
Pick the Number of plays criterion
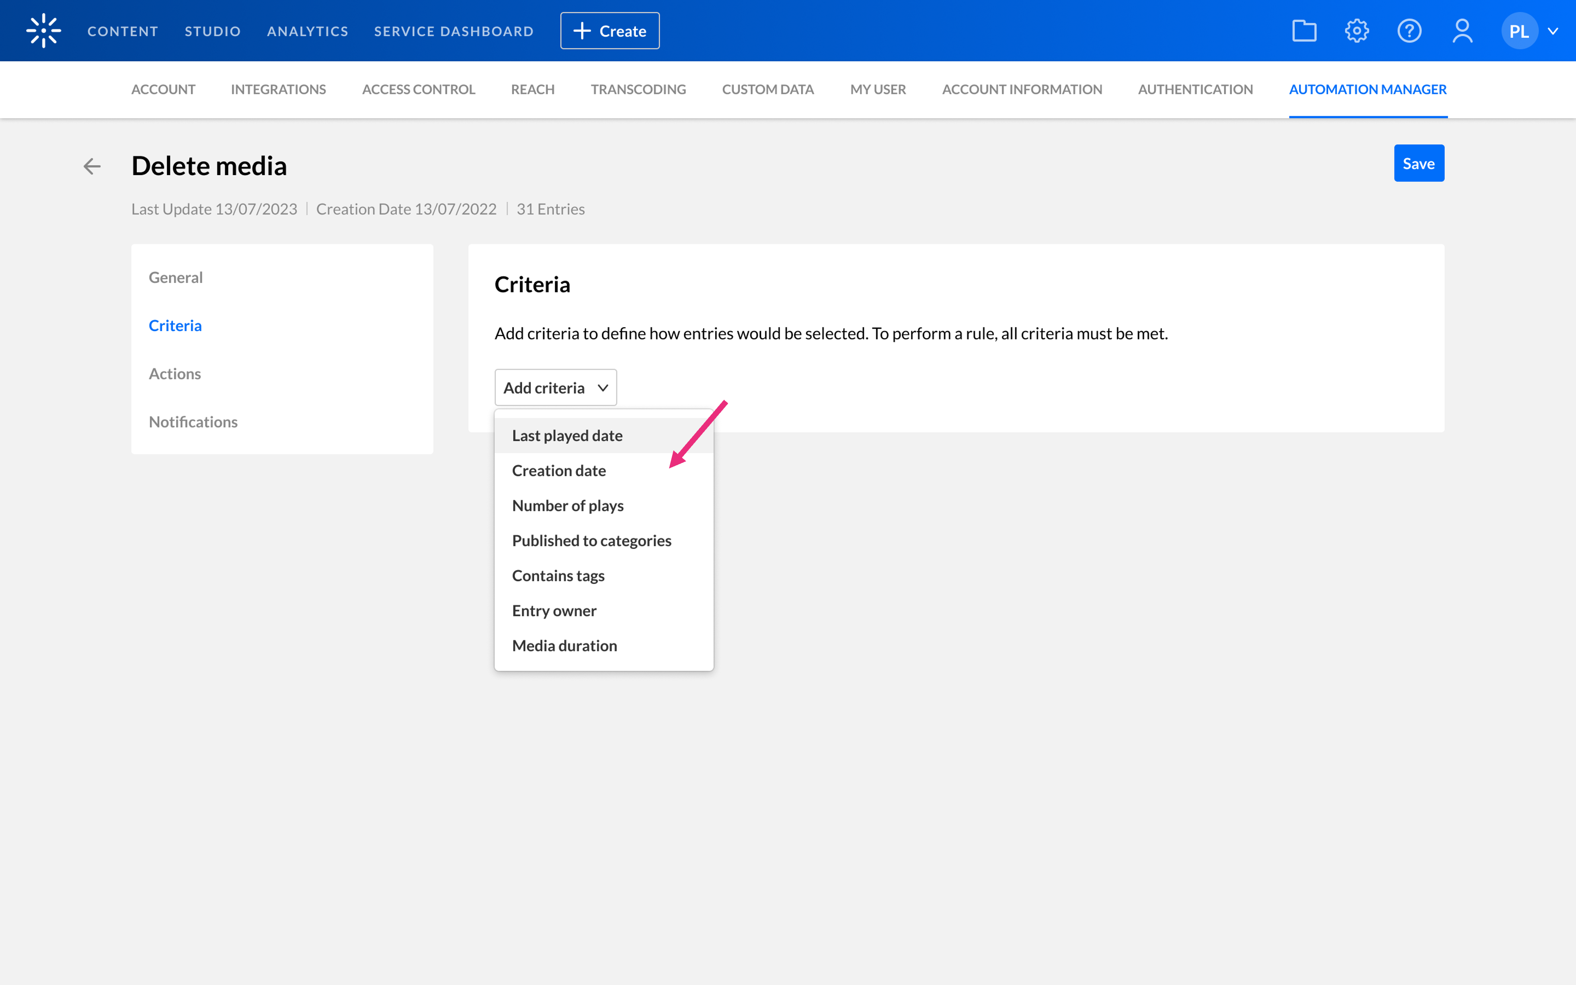(567, 505)
